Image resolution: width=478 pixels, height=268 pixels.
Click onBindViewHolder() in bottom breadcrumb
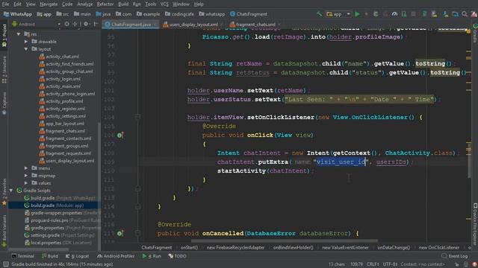click(293, 248)
